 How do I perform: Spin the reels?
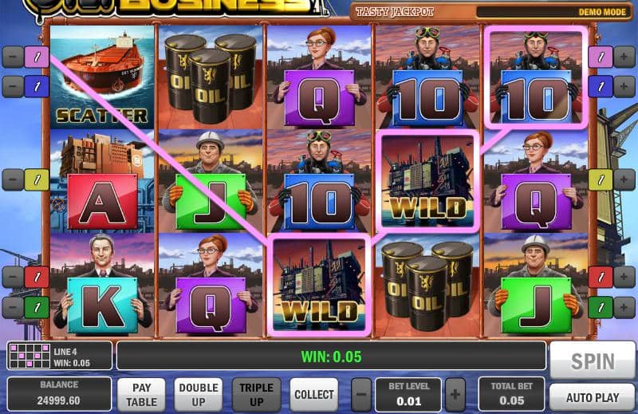coord(592,361)
